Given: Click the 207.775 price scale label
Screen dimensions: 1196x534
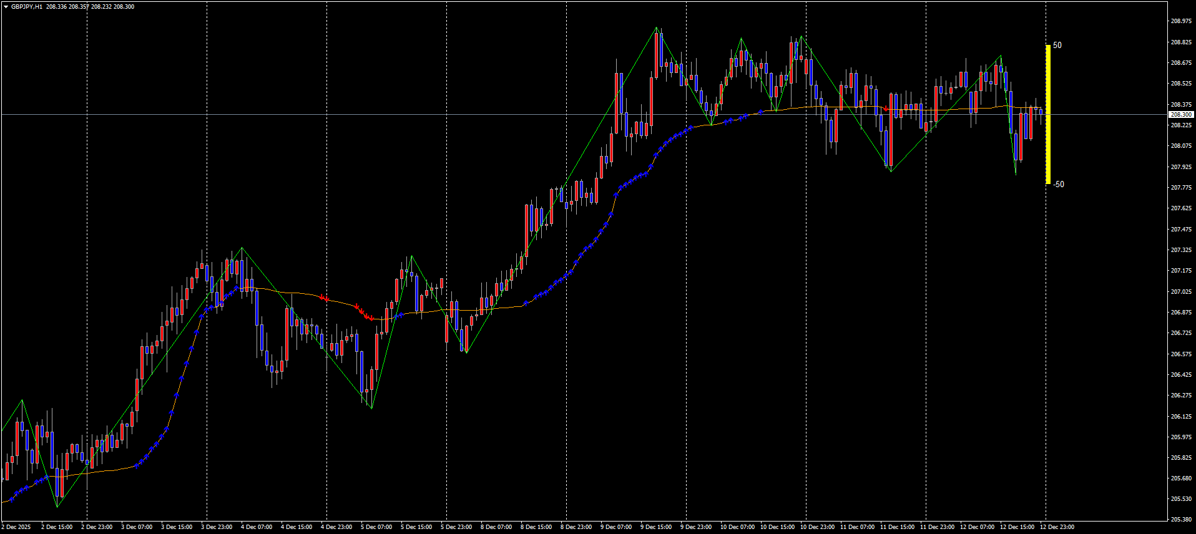Looking at the screenshot, I should [x=1181, y=188].
